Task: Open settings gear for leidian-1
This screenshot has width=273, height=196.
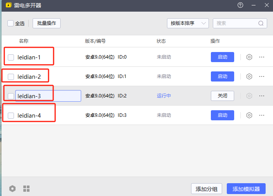Action: point(249,57)
